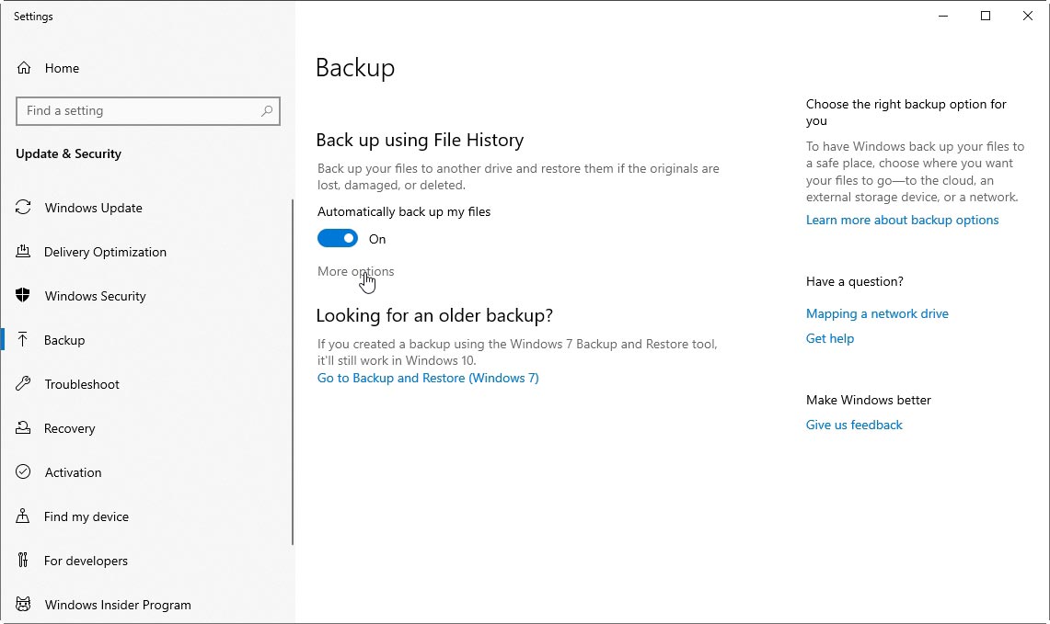Screen dimensions: 1050x624
Task: Open Windows Insider Program page
Action: (x=118, y=606)
